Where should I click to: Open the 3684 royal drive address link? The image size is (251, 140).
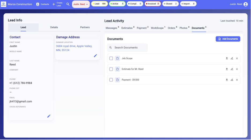(74, 48)
